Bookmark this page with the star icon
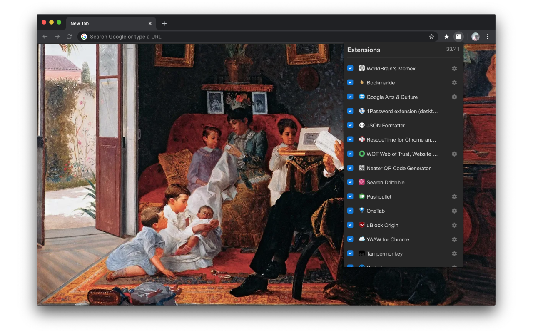The width and height of the screenshot is (533, 333). [431, 37]
